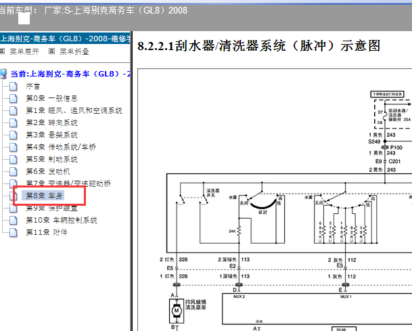Open the 序言 tree entry
This screenshot has width=412, height=331.
(33, 86)
